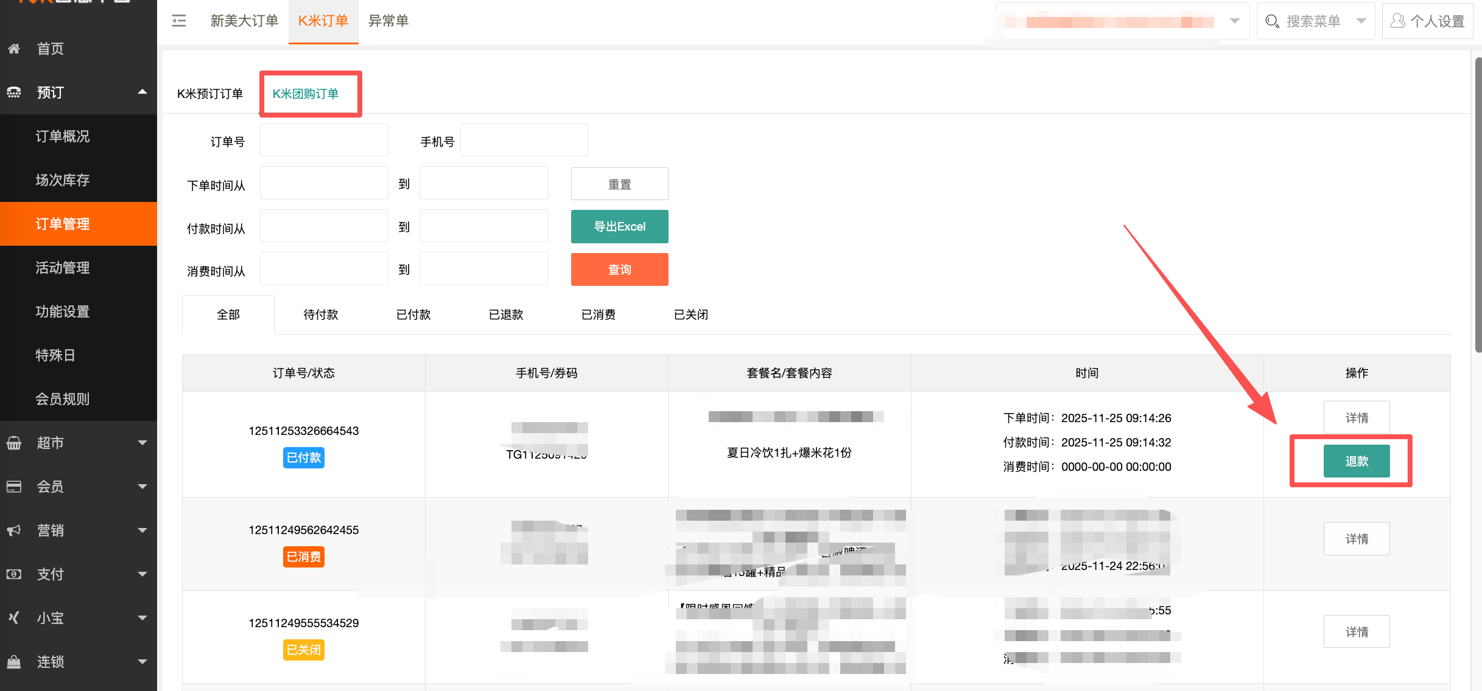Image resolution: width=1482 pixels, height=691 pixels.
Task: Collapse the 预订 submenu chevron
Action: click(x=142, y=92)
